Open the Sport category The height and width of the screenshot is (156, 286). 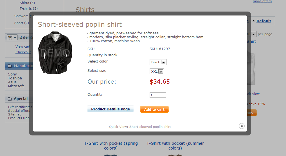tap(21, 23)
